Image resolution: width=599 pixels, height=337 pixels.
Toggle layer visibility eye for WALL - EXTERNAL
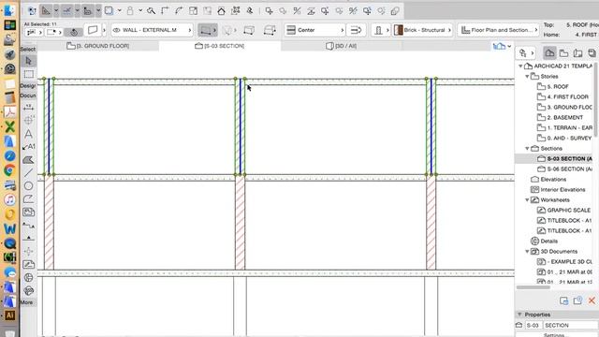(117, 30)
